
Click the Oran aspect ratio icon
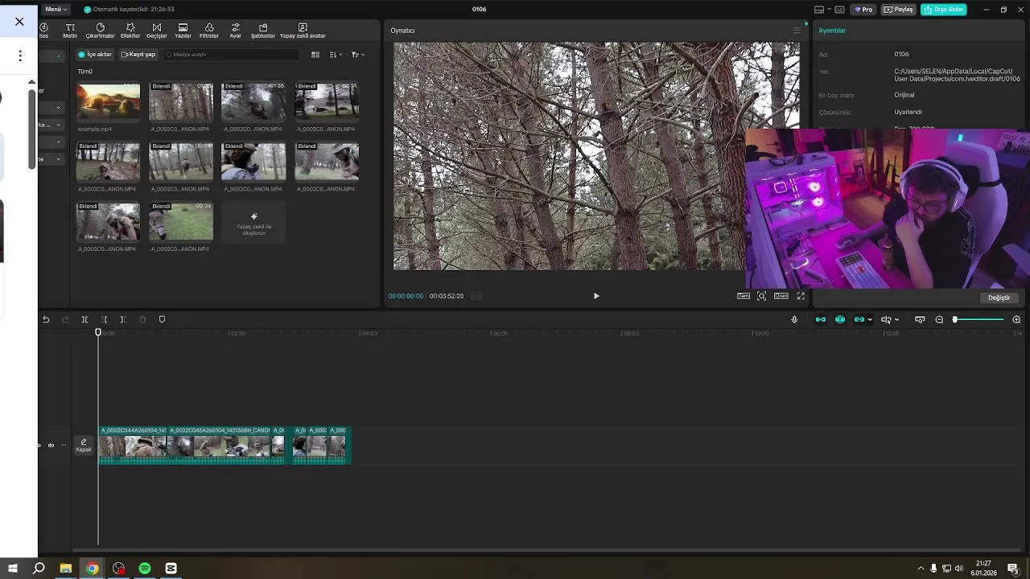pyautogui.click(x=781, y=296)
